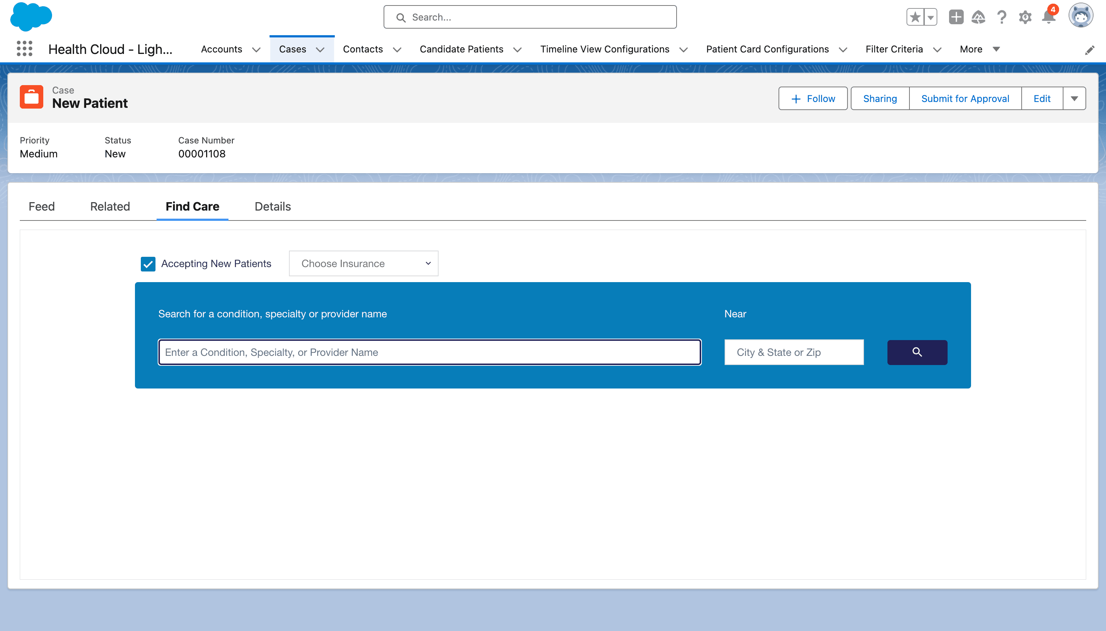
Task: Toggle Accepting New Patients checkbox
Action: click(148, 263)
